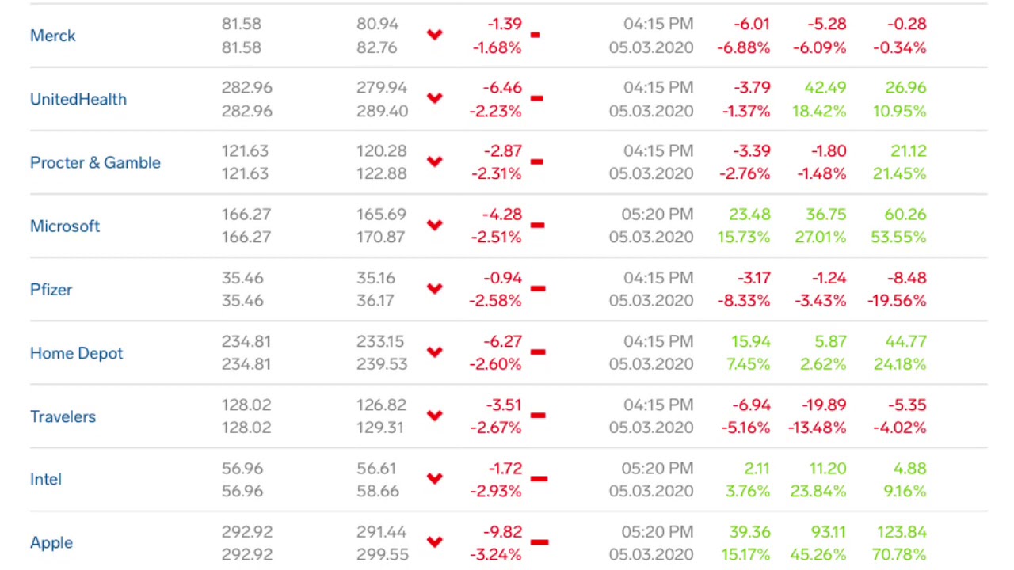Image resolution: width=1014 pixels, height=570 pixels.
Task: Click the red down chevron in Merck row
Action: [x=434, y=35]
